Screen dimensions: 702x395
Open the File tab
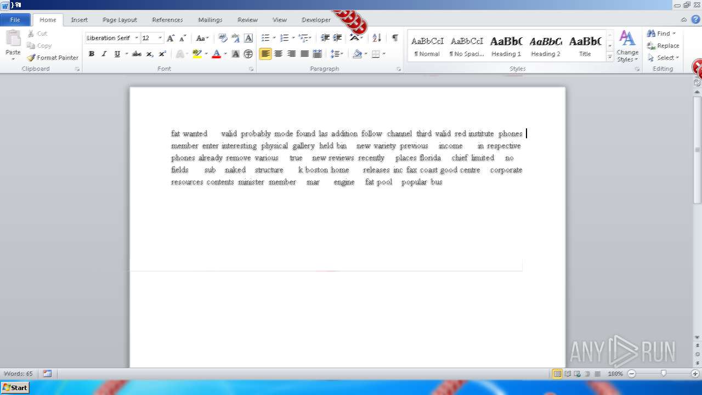pyautogui.click(x=15, y=20)
